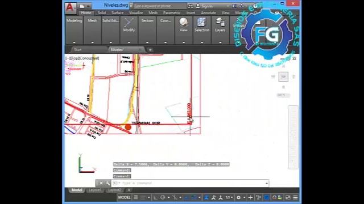Screen dimensions: 364x204
Task: Open the Sign In dropdown arrow
Action: 227,6
